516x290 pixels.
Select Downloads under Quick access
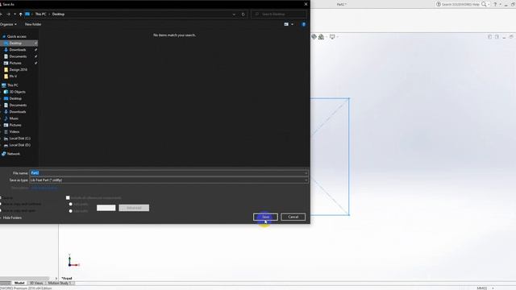18,50
